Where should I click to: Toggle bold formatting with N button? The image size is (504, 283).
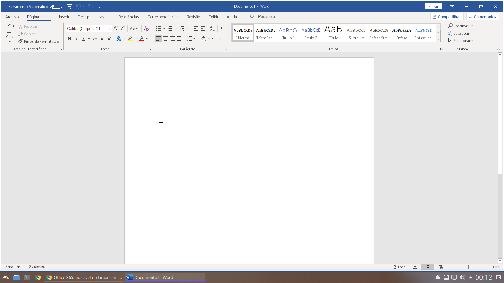69,39
